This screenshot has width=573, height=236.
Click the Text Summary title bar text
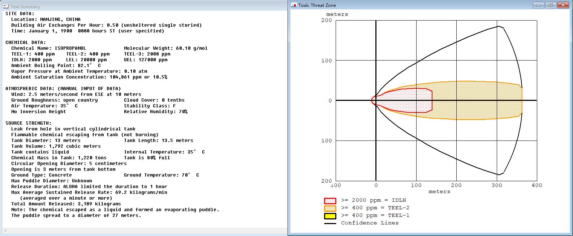pos(25,7)
